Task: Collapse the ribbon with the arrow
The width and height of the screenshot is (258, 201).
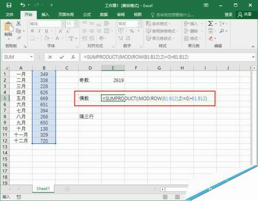Action: 253,46
